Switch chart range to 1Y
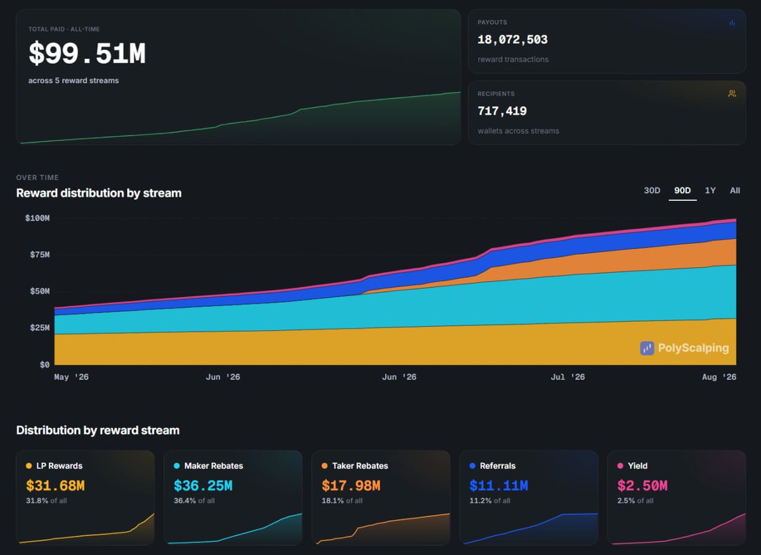The image size is (761, 555). 710,191
